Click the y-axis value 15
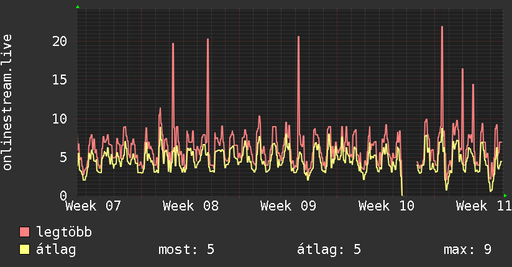The image size is (512, 267). pyautogui.click(x=60, y=79)
